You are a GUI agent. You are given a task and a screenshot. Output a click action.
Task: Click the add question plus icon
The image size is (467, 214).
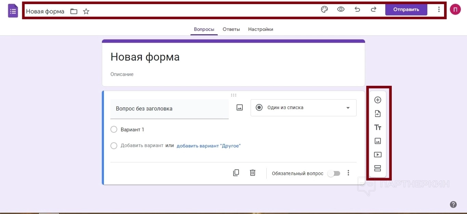coord(377,100)
